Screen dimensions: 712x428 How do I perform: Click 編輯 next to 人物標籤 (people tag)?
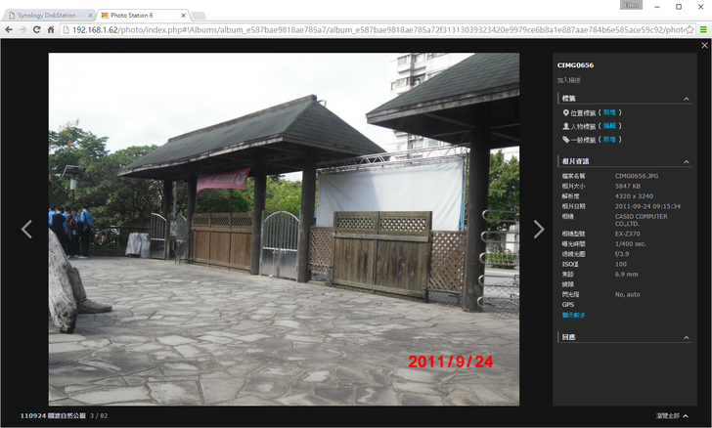610,126
